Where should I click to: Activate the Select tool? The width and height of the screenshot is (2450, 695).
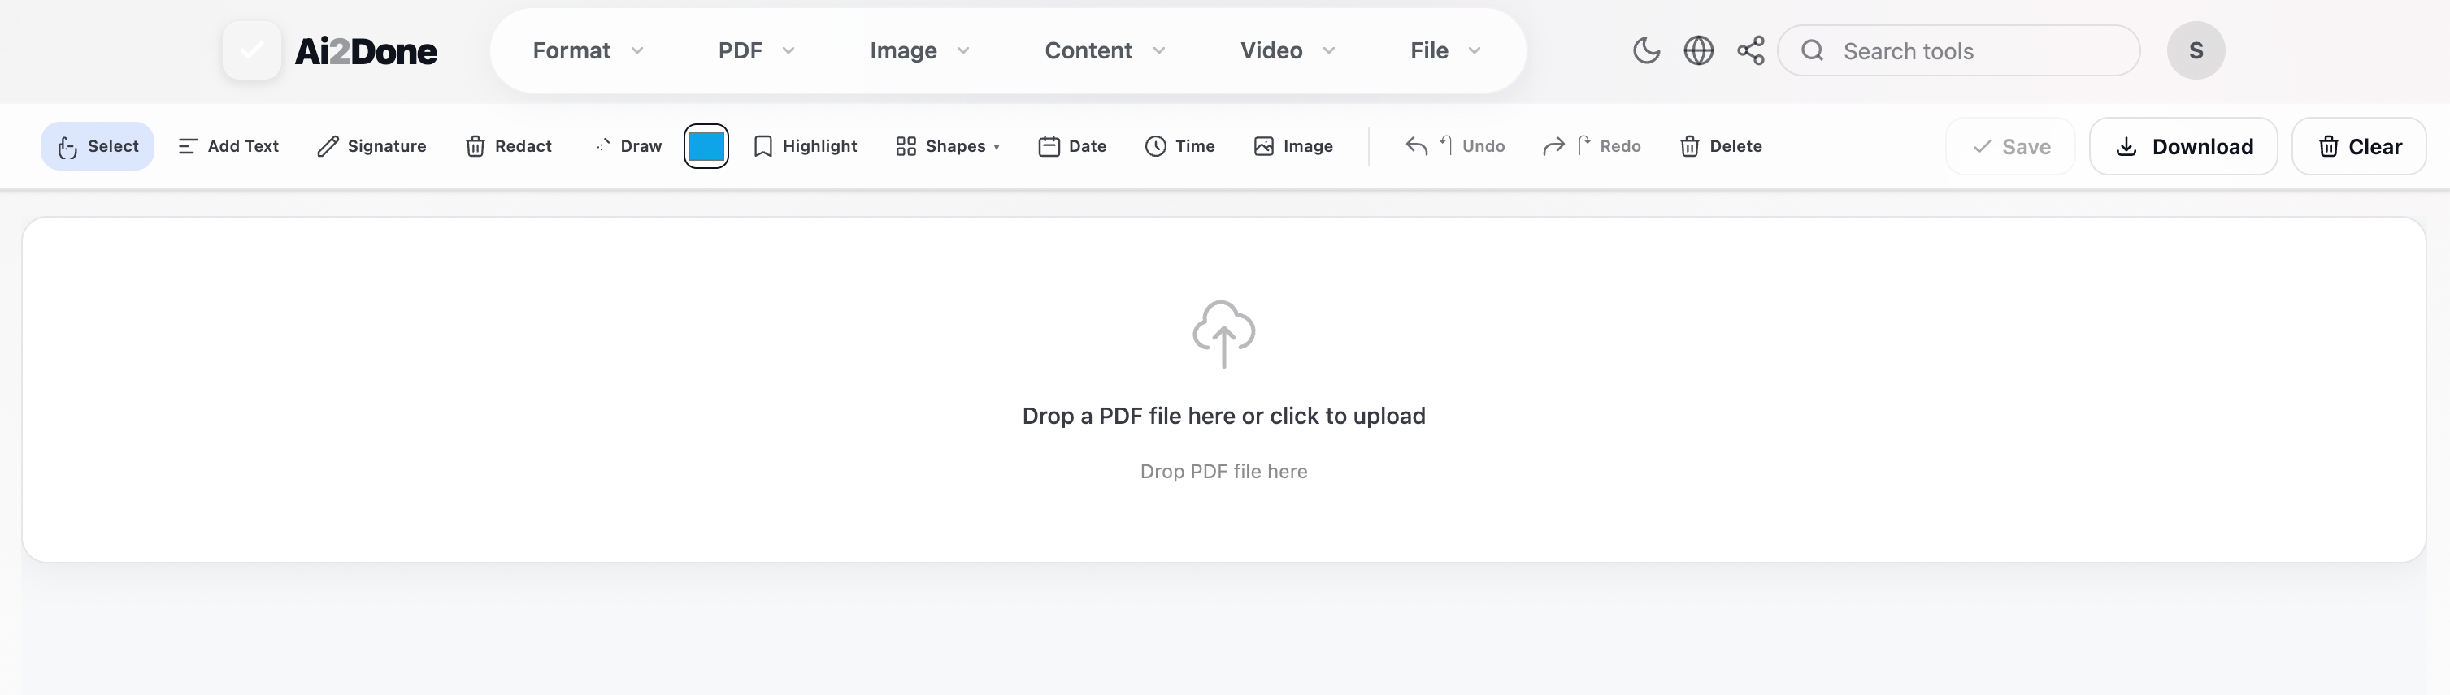pyautogui.click(x=97, y=146)
